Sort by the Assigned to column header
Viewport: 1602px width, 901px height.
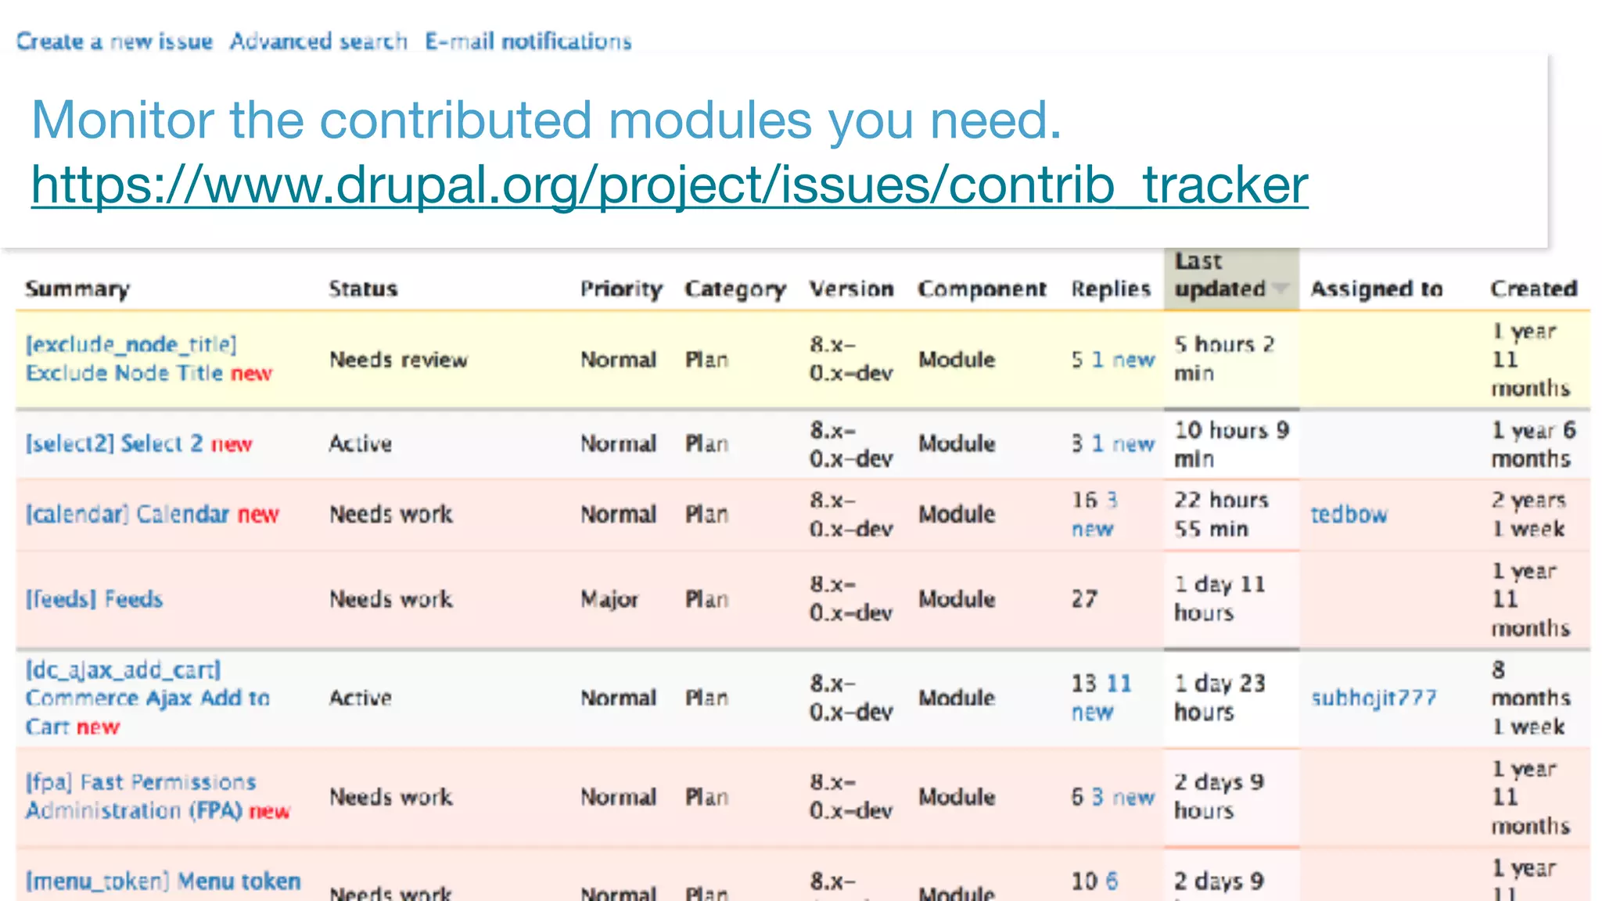pyautogui.click(x=1377, y=289)
